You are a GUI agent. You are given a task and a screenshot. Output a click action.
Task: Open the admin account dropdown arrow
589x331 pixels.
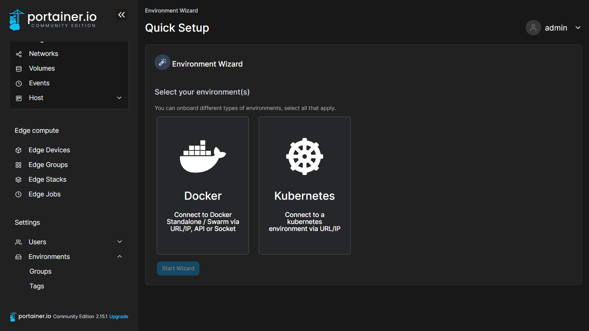click(578, 28)
